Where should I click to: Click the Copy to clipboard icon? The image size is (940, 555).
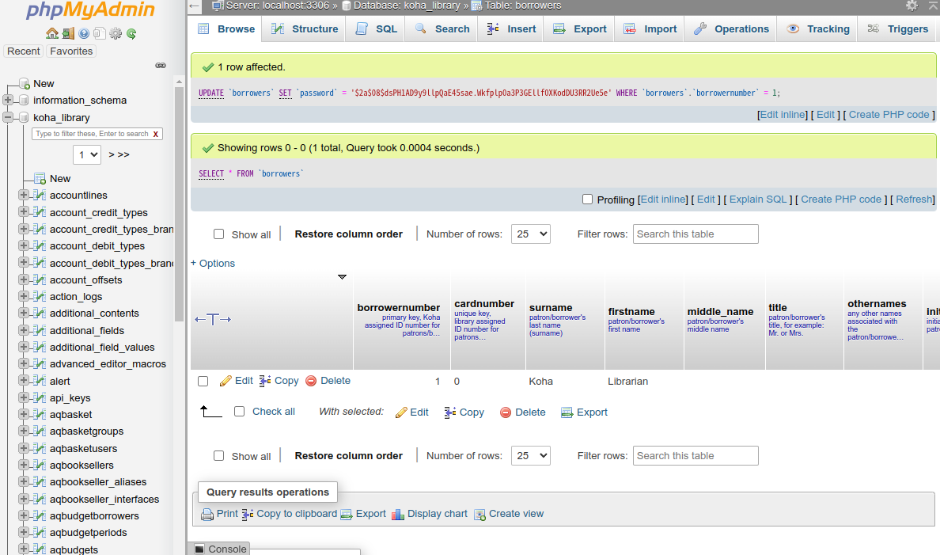coord(248,514)
